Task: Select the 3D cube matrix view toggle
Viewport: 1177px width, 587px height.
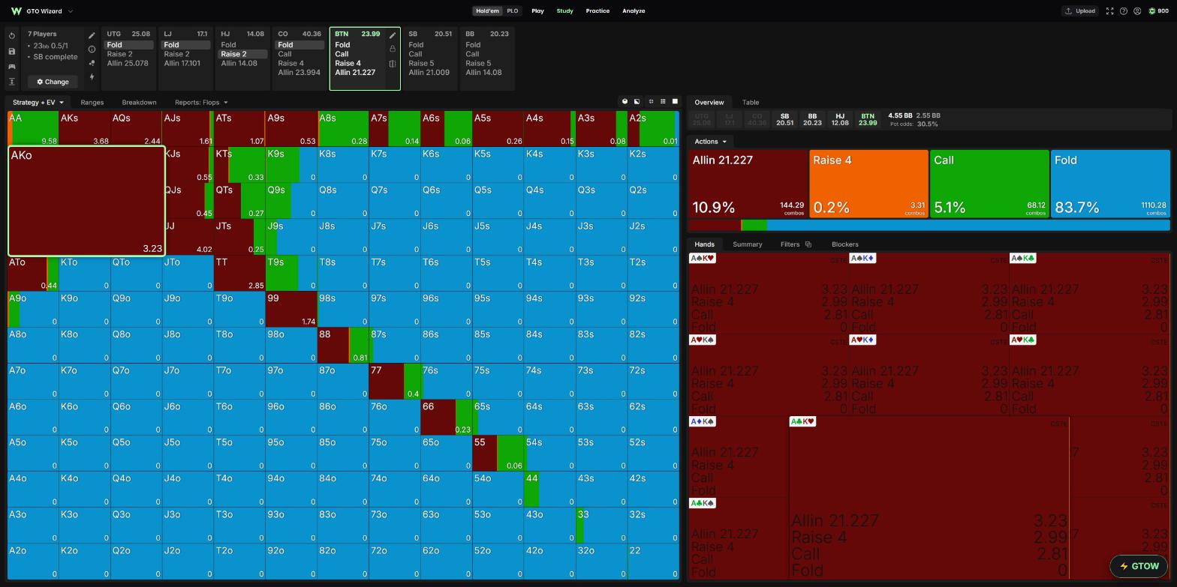Action: pyautogui.click(x=625, y=102)
